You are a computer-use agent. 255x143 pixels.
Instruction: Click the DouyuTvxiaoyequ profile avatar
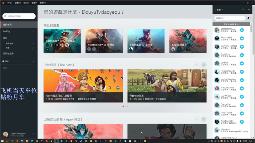click(5, 134)
